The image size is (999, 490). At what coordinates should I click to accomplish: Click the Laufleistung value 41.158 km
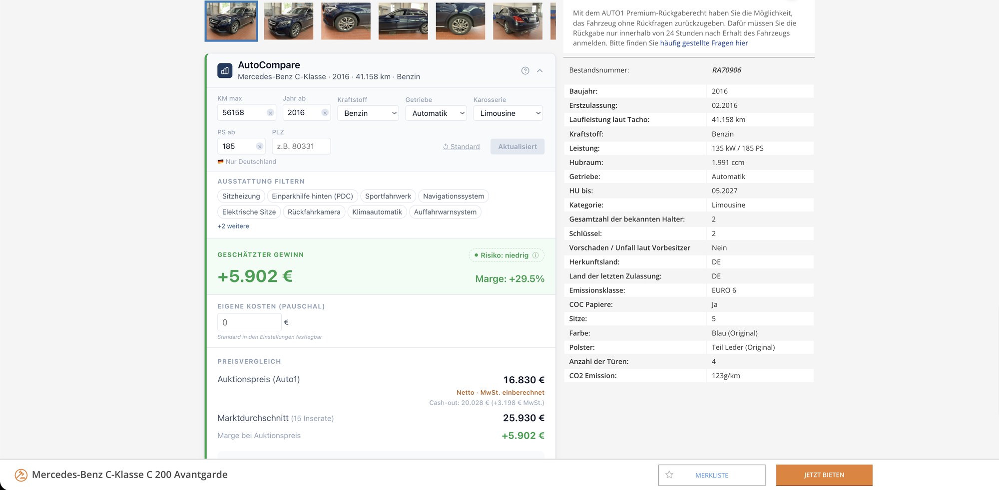728,120
